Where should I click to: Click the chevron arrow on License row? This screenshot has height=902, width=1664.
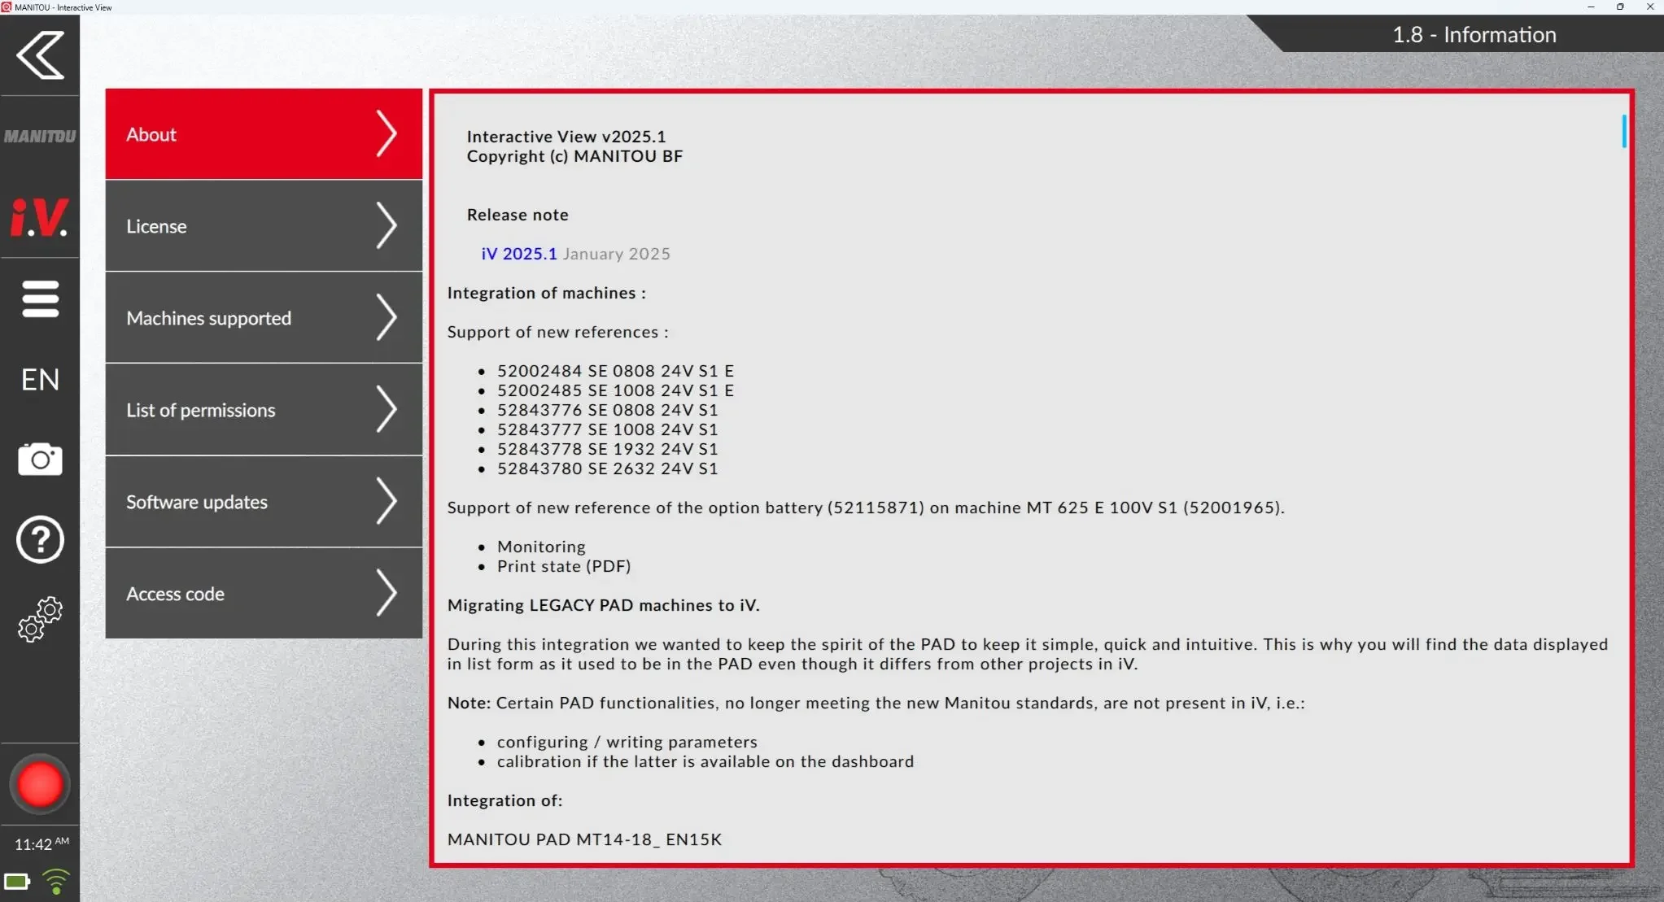click(x=387, y=226)
